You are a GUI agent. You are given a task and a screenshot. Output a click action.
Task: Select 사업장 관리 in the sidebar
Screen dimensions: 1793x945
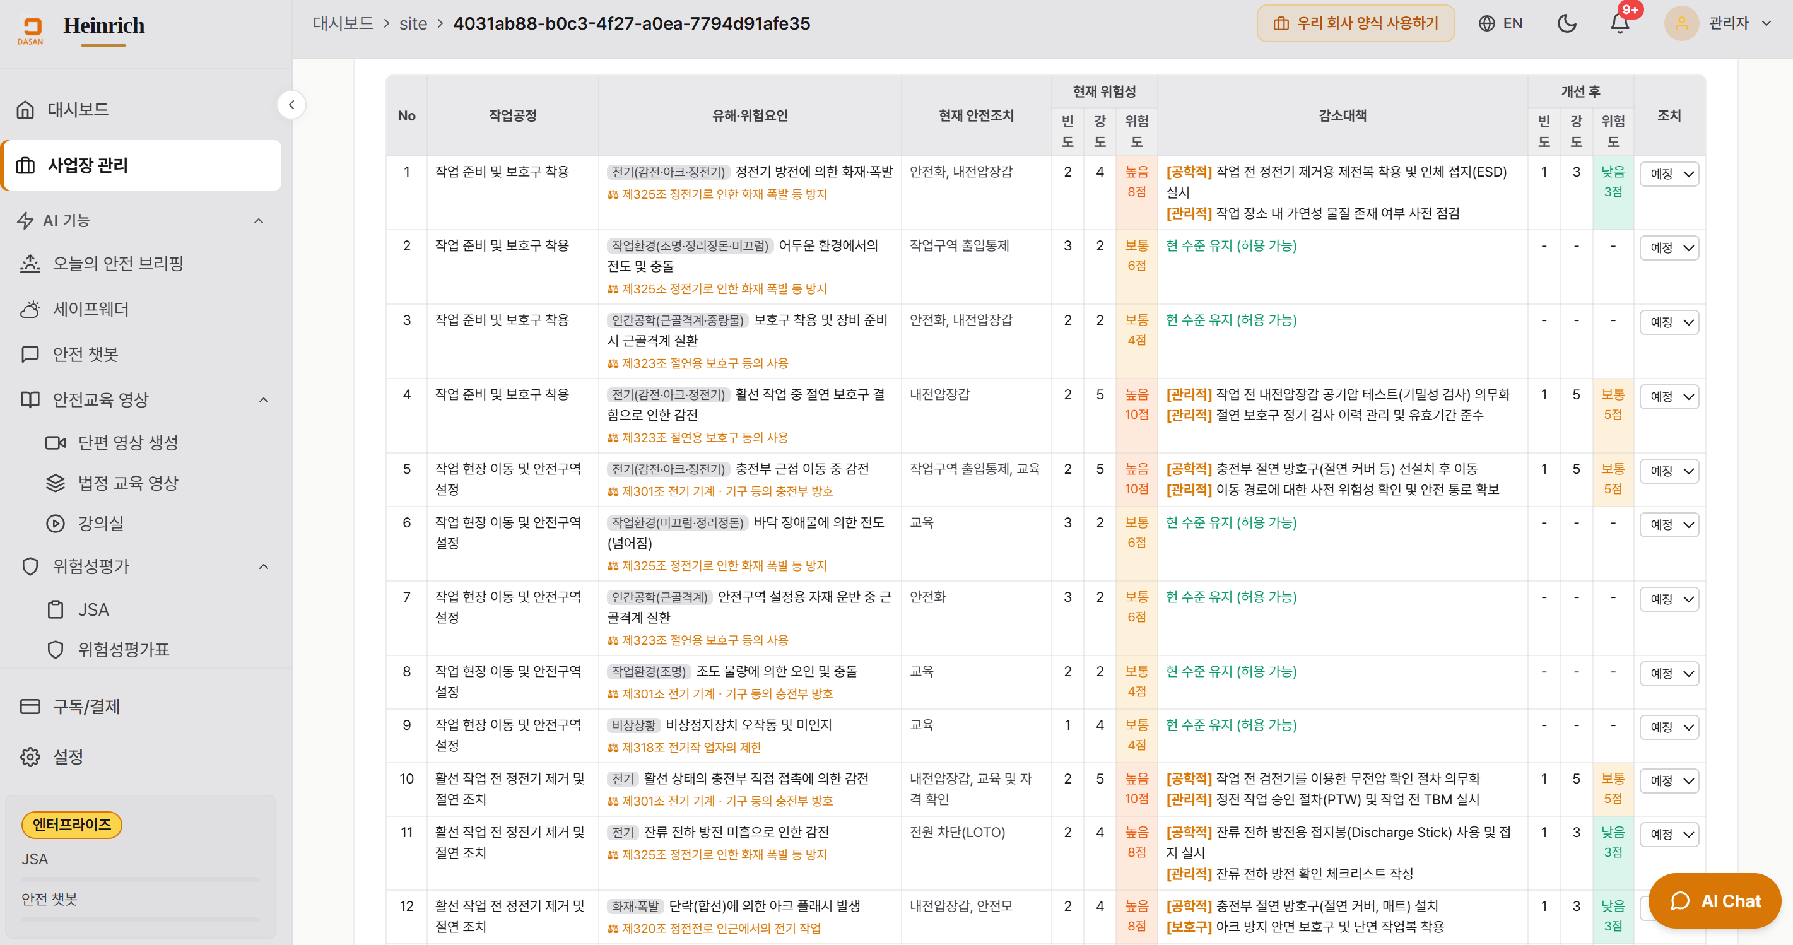[x=141, y=165]
